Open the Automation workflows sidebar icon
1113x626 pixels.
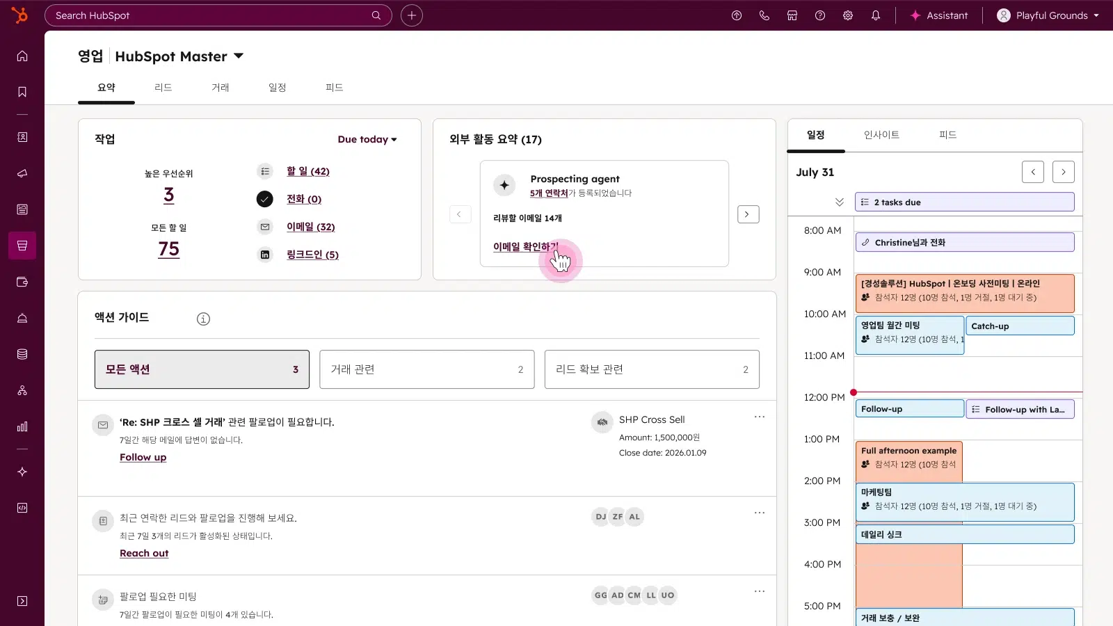coord(22,390)
